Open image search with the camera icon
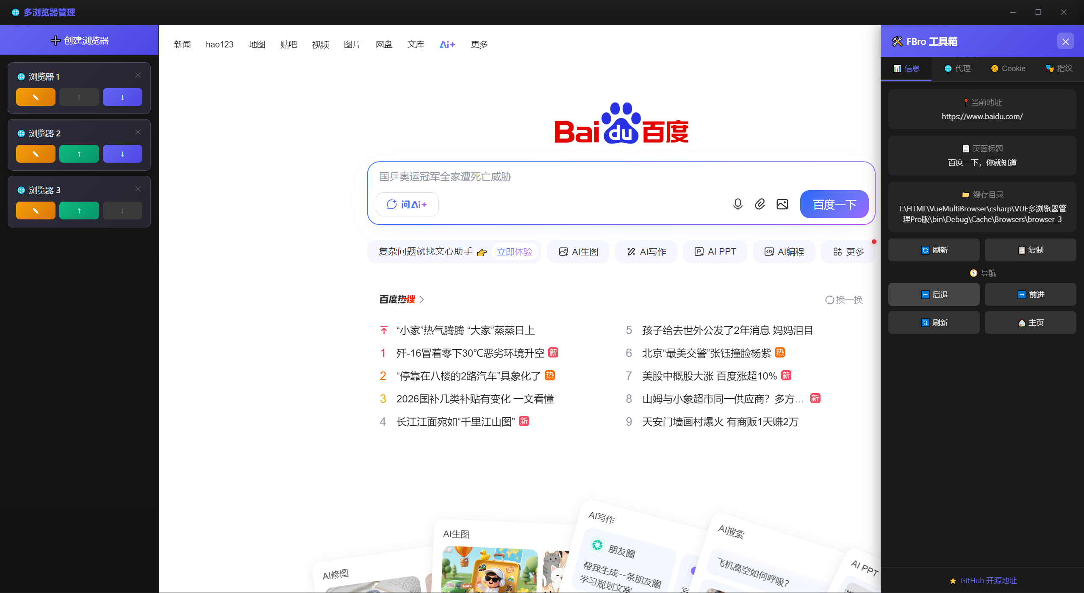The height and width of the screenshot is (593, 1084). 782,204
